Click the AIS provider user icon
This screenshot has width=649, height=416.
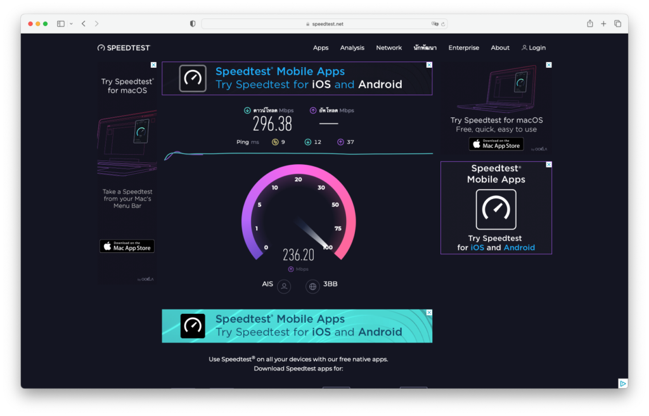point(285,287)
